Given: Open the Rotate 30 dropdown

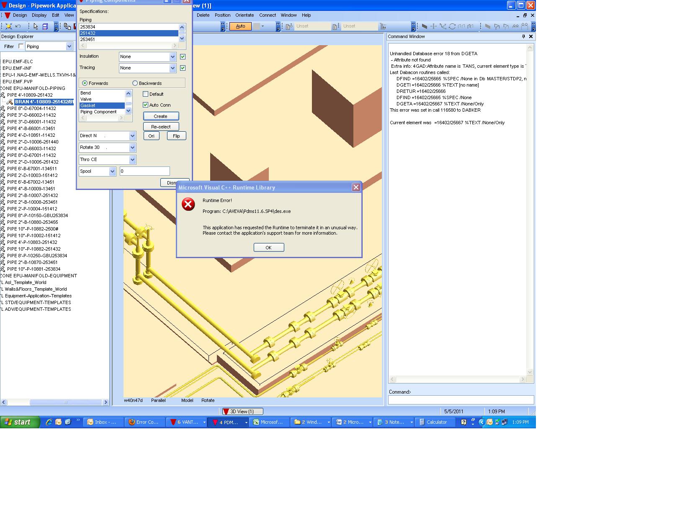Looking at the screenshot, I should coord(132,148).
